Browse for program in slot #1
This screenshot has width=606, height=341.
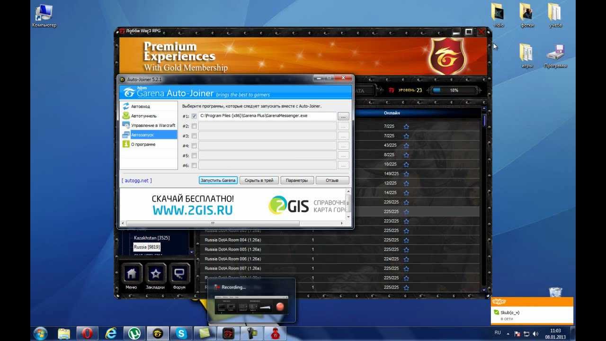pos(344,116)
